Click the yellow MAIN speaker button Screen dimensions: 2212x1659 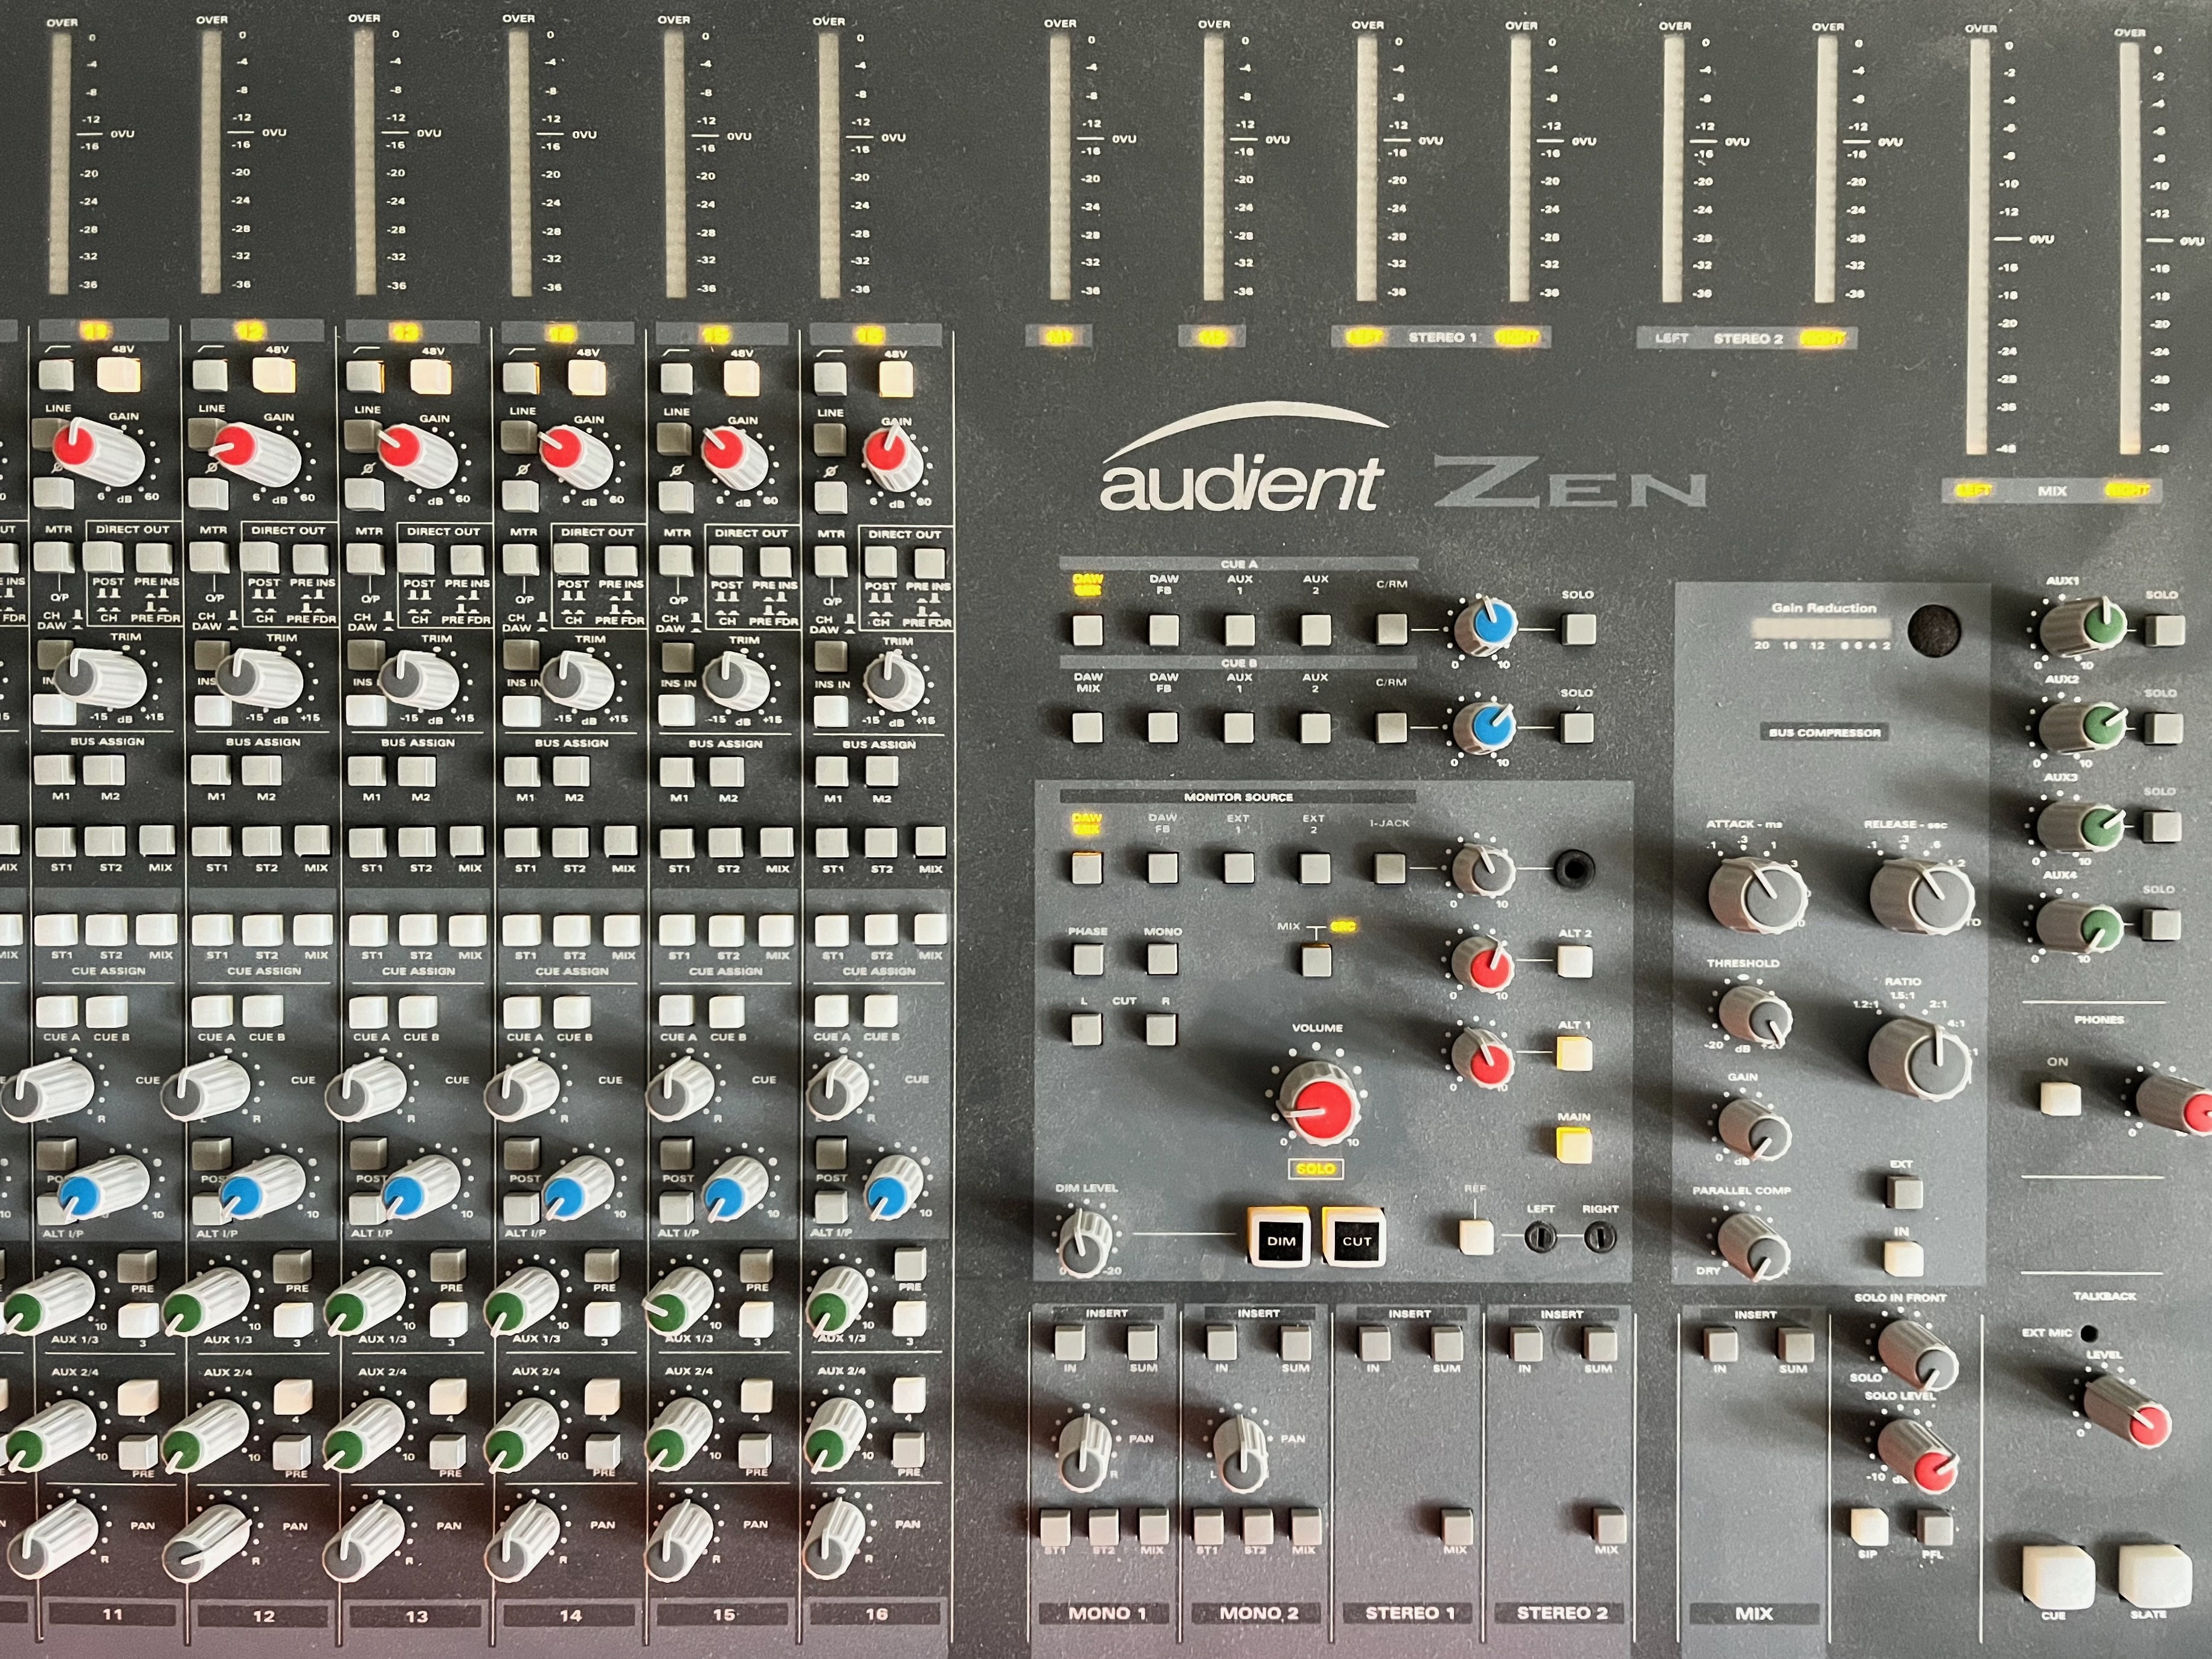pos(1574,1145)
